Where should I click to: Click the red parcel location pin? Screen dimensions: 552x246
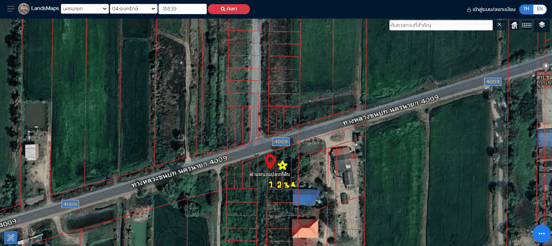tap(270, 162)
